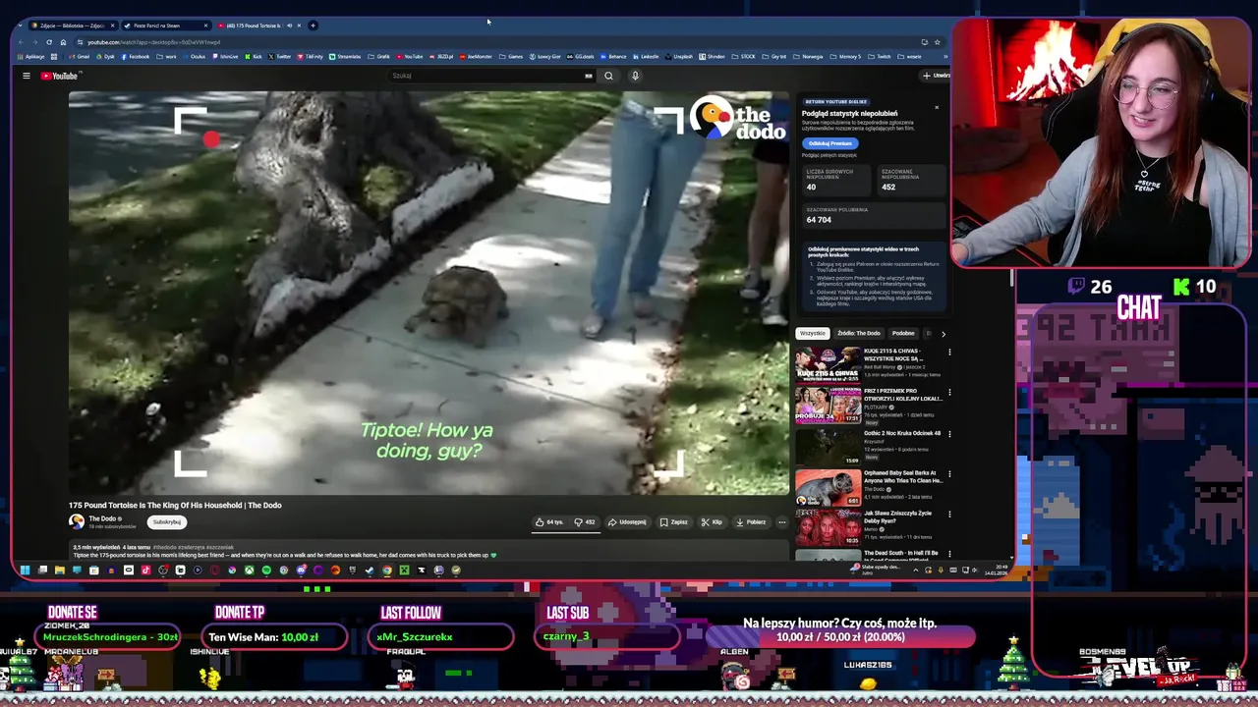Image resolution: width=1258 pixels, height=707 pixels.
Task: Expand the Games bookmarks folder
Action: 511,57
